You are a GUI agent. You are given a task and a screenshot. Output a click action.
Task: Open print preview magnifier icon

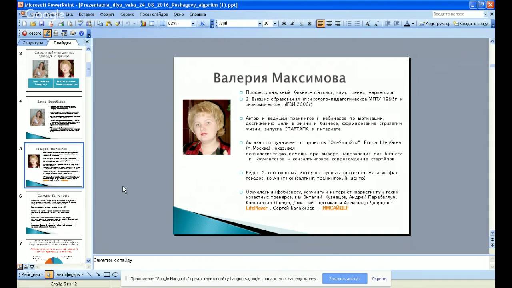click(70, 24)
